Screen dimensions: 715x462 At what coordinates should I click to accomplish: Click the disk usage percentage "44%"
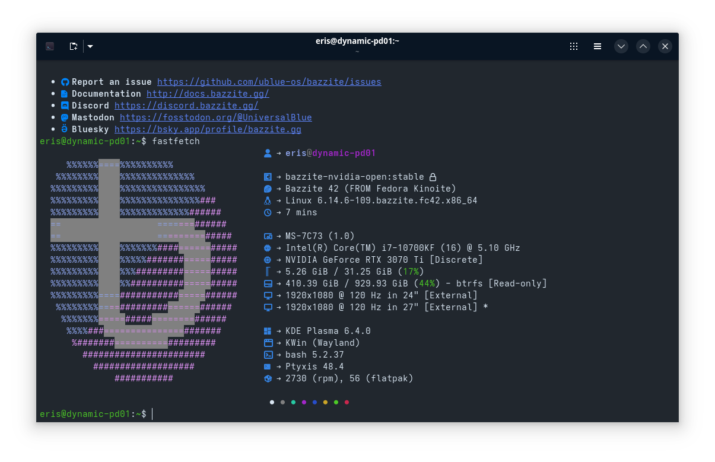click(x=427, y=283)
